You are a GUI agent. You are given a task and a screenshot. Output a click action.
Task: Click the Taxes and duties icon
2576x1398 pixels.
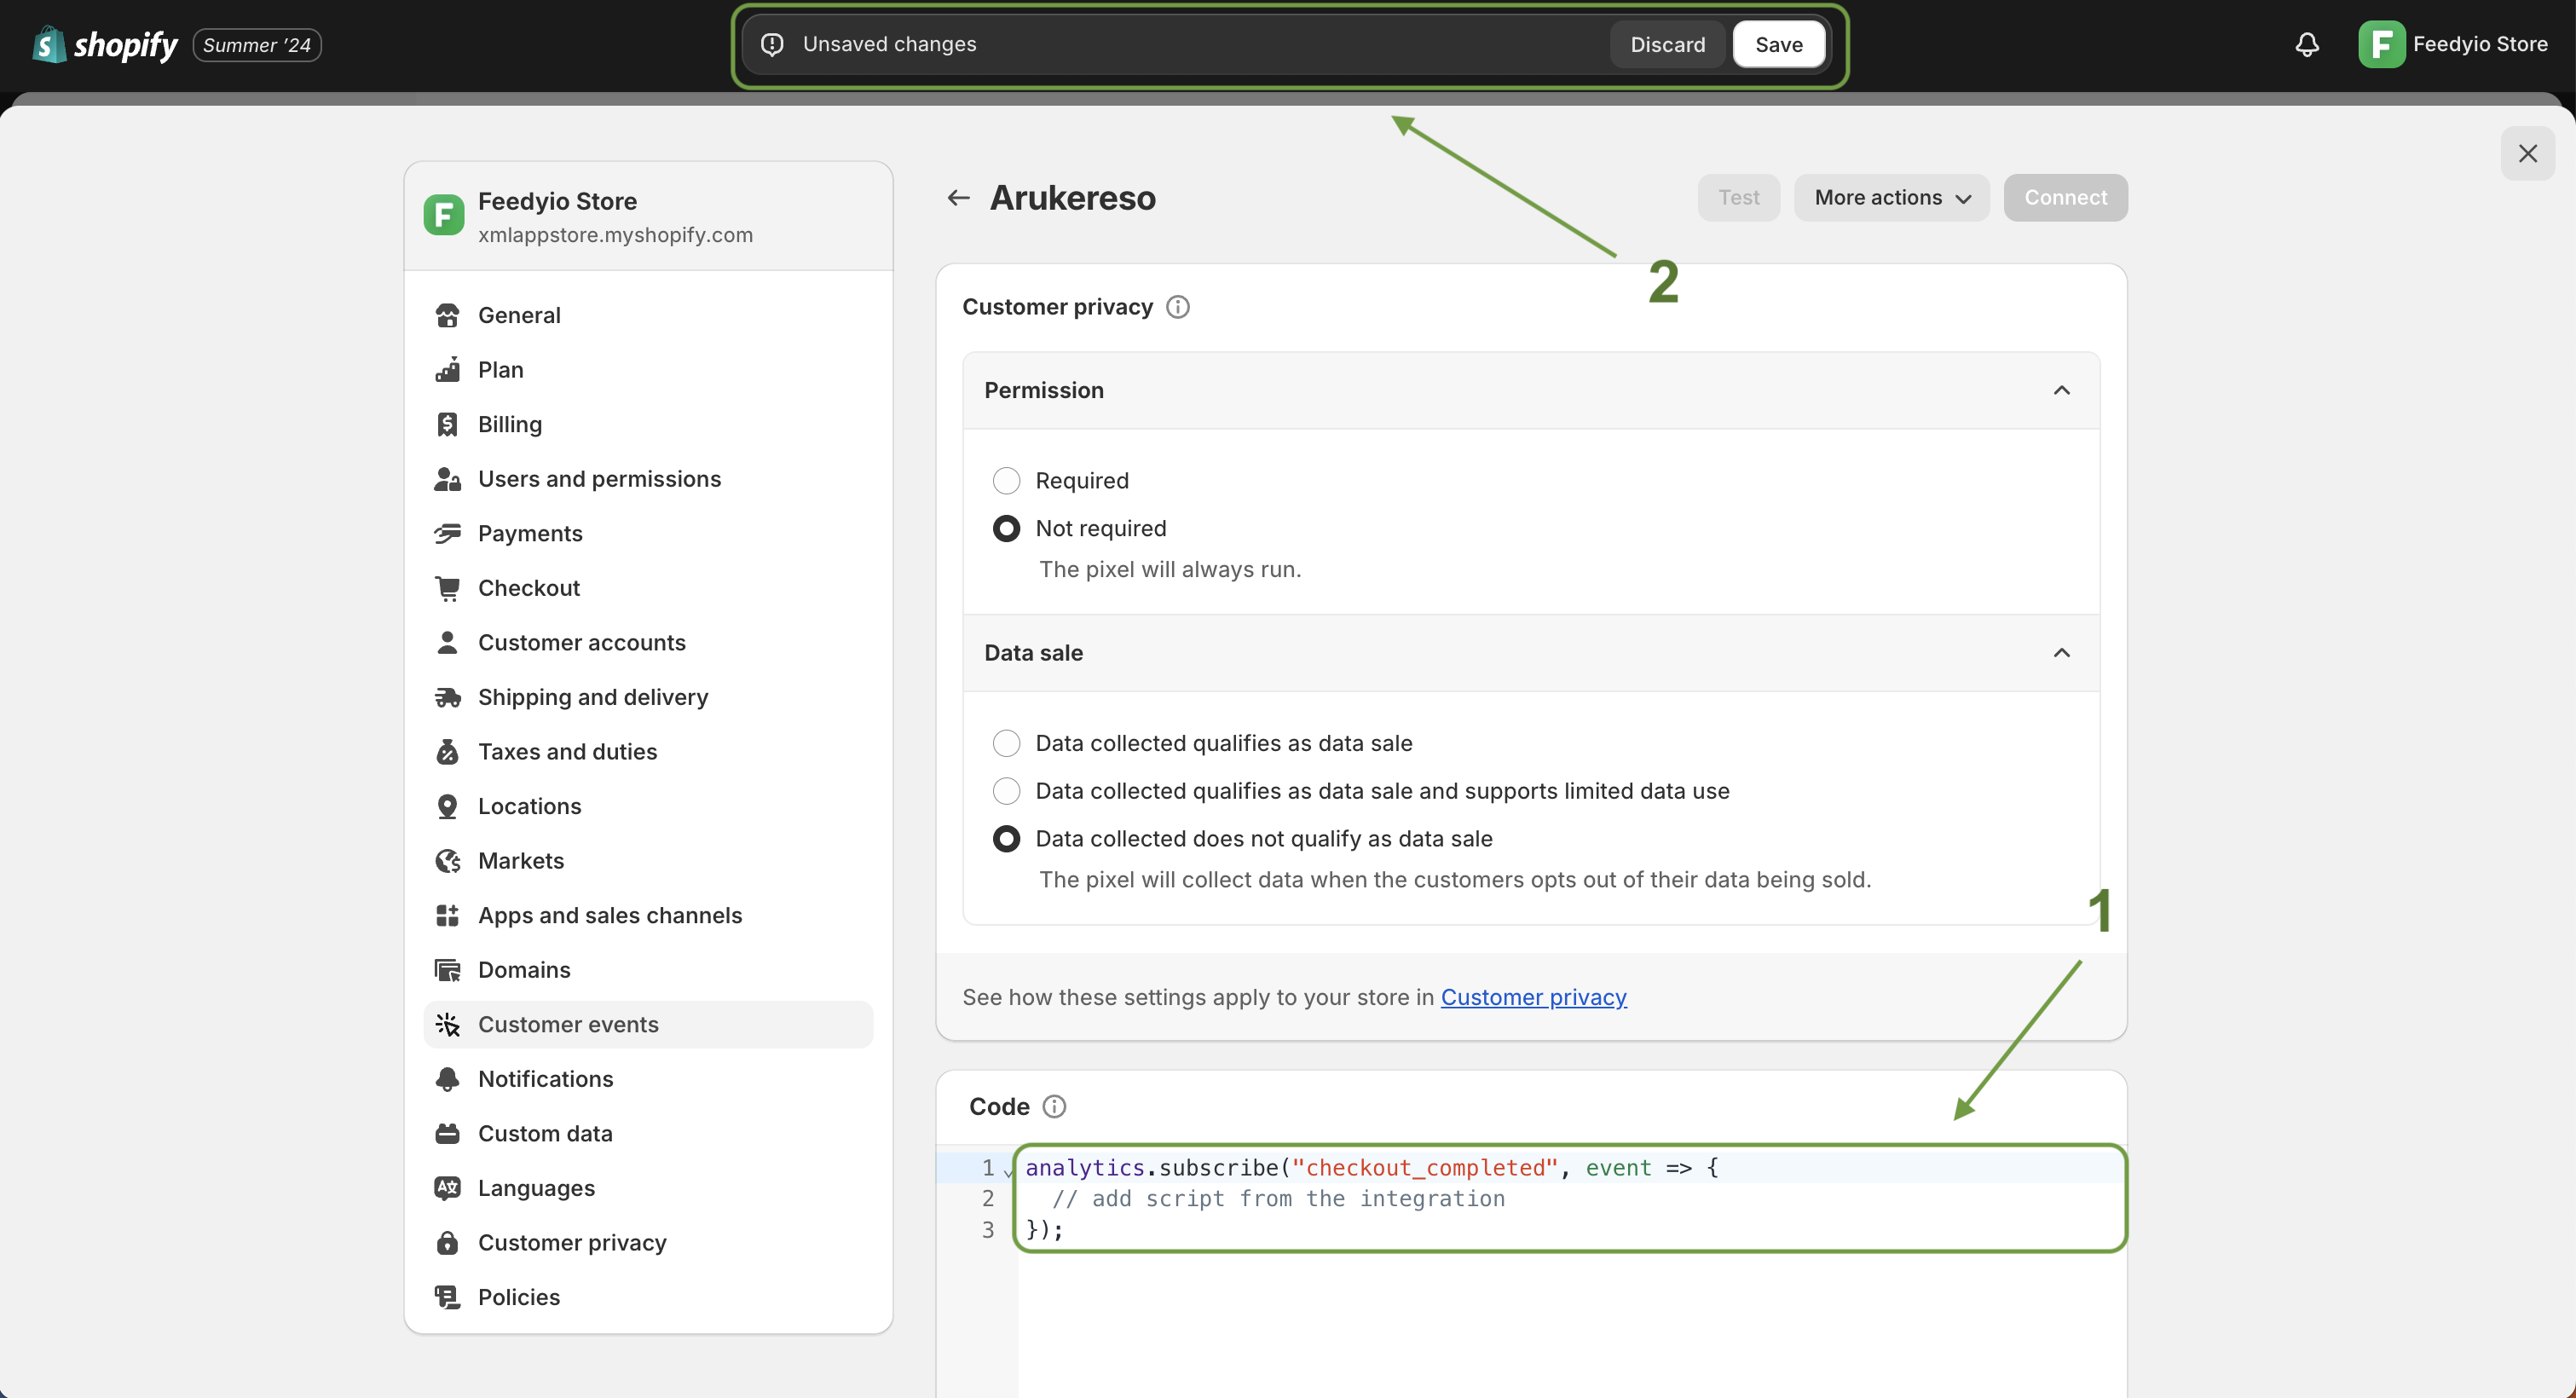click(447, 751)
